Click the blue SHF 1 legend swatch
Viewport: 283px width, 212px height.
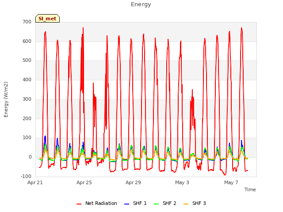click(127, 204)
